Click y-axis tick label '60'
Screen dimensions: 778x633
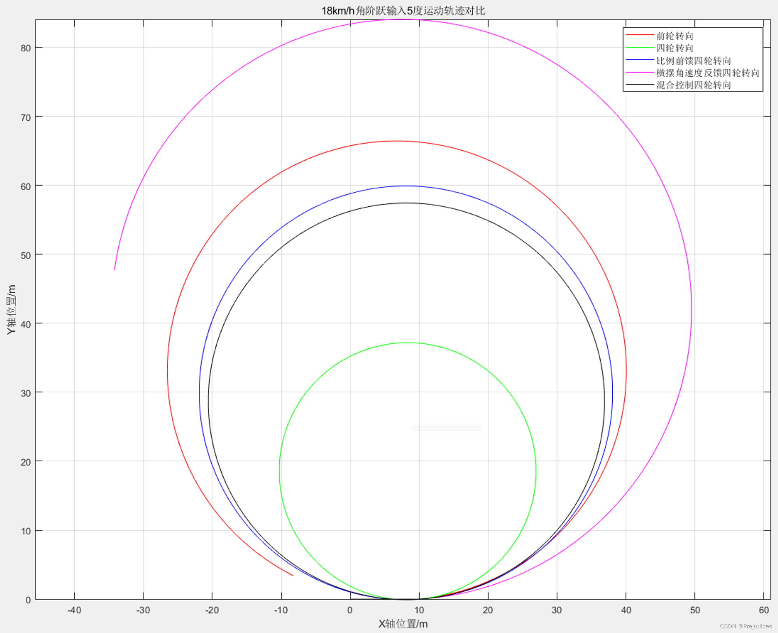click(26, 186)
